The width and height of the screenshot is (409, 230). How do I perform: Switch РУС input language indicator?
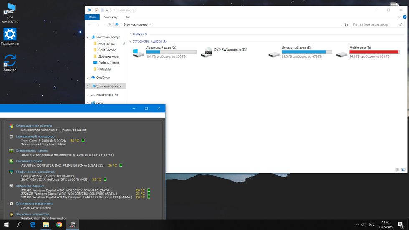372,225
